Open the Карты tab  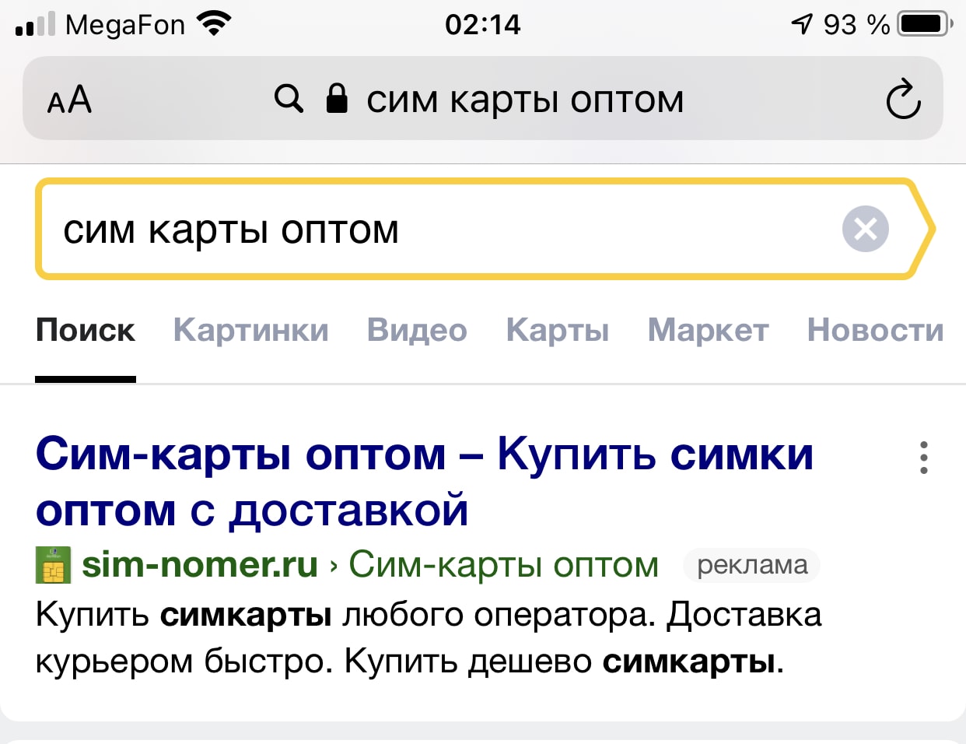pyautogui.click(x=557, y=331)
